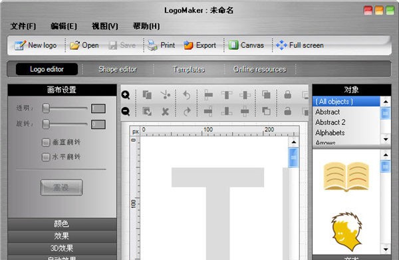The image size is (399, 260).
Task: Click object thumbnails scroll up arrow
Action: coord(386,155)
